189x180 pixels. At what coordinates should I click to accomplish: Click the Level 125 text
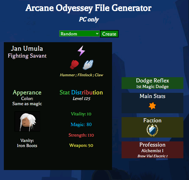81,99
